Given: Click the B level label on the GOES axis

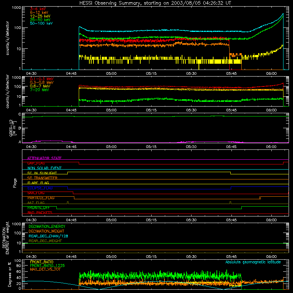Looking at the screenshot, I should pyautogui.click(x=20, y=128).
